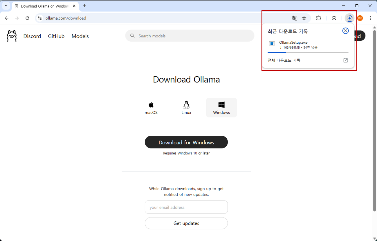Screen dimensions: 377x241
Task: Click the Get updates button
Action: click(186, 223)
